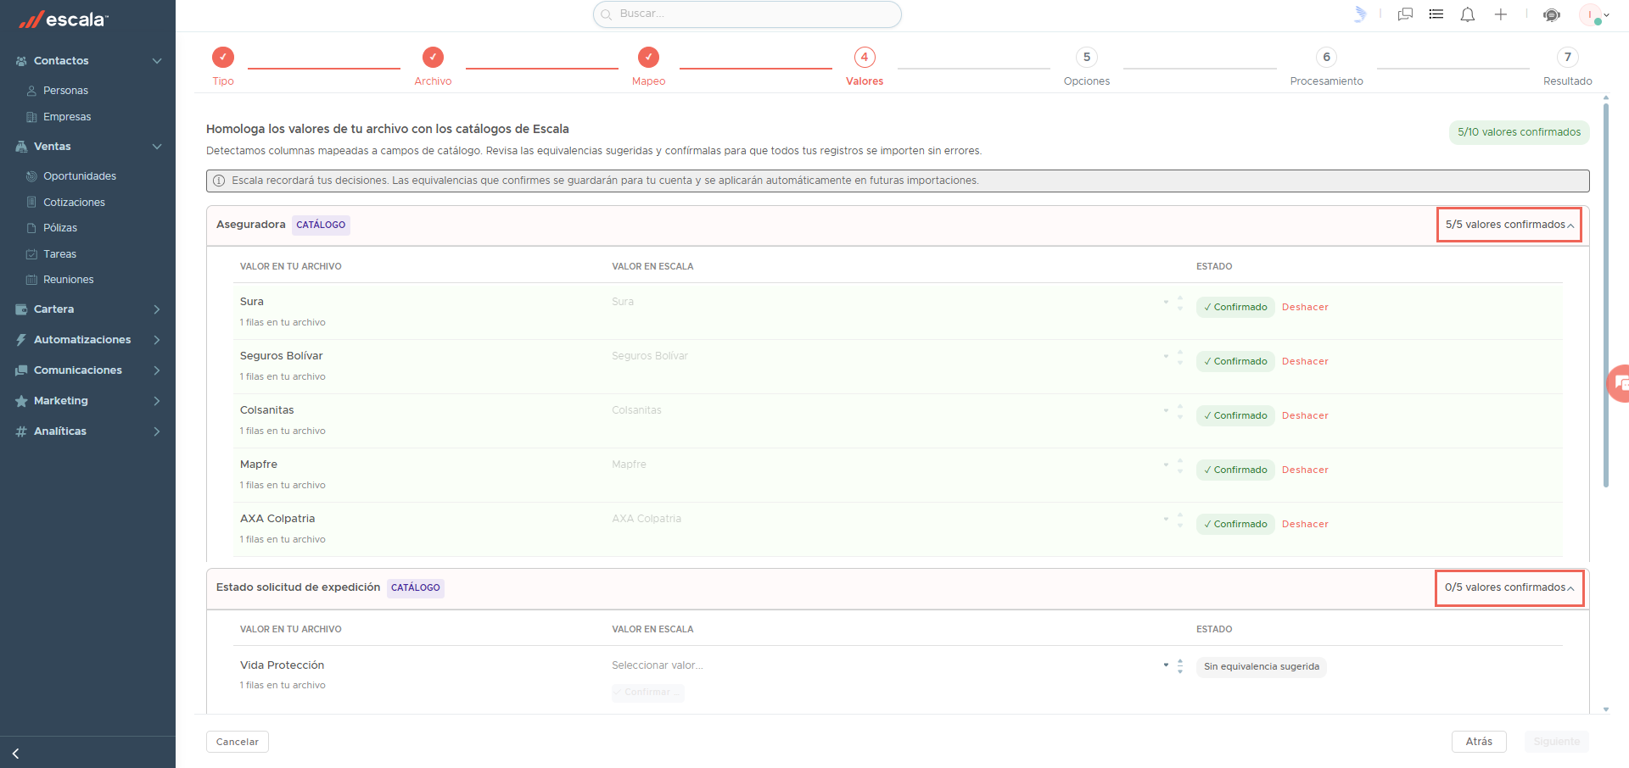Click the Comunicaciones chat icon
Viewport: 1629px width, 768px height.
tap(22, 370)
